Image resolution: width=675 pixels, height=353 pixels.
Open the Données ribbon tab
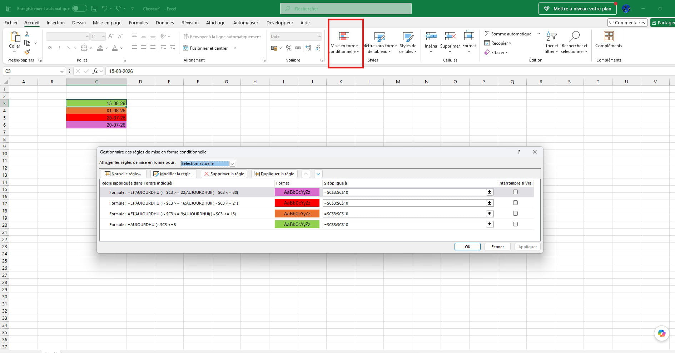(x=165, y=23)
